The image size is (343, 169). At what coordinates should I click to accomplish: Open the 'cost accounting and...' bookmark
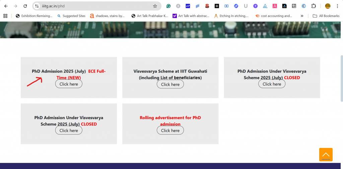(x=274, y=16)
